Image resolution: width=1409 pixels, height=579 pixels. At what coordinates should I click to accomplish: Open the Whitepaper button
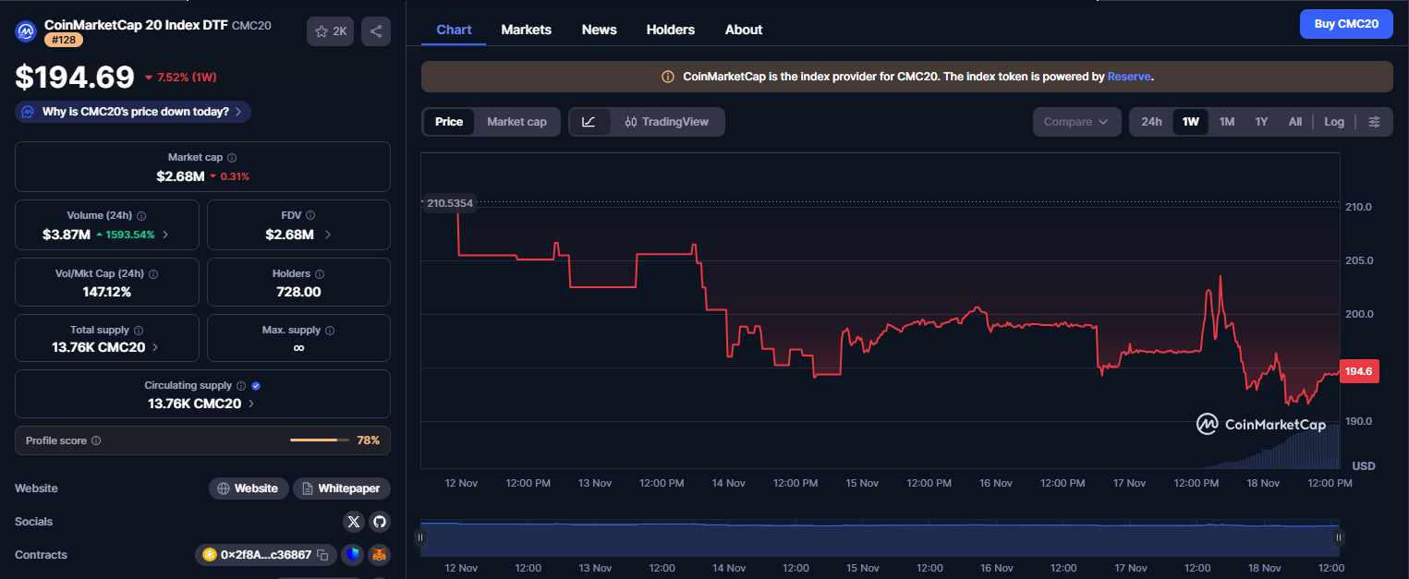342,489
